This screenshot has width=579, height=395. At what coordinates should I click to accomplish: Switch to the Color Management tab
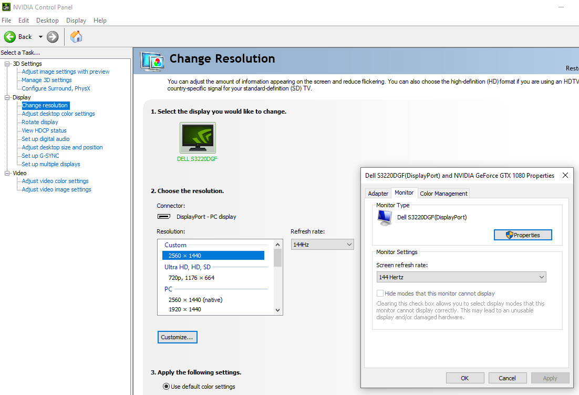(x=443, y=193)
